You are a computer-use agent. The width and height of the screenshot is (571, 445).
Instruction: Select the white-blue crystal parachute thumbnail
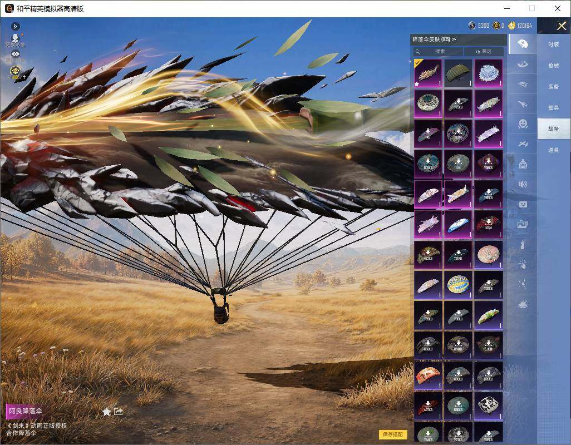tap(488, 73)
